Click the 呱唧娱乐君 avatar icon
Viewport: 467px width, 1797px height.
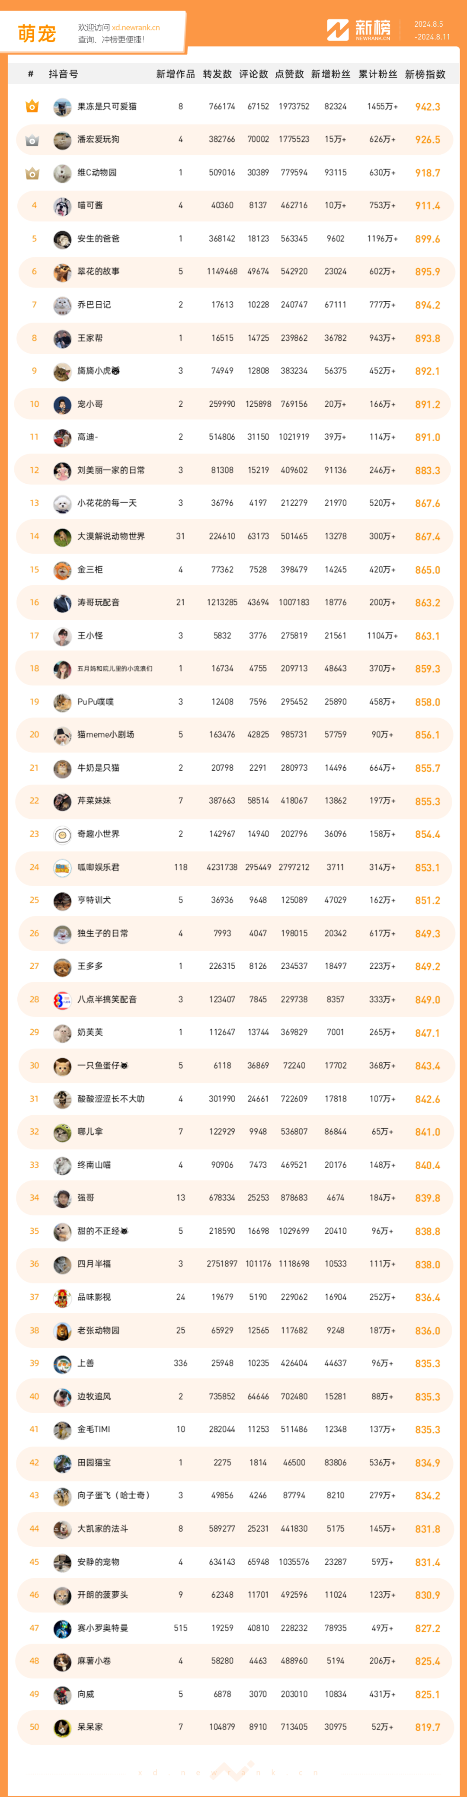point(62,867)
